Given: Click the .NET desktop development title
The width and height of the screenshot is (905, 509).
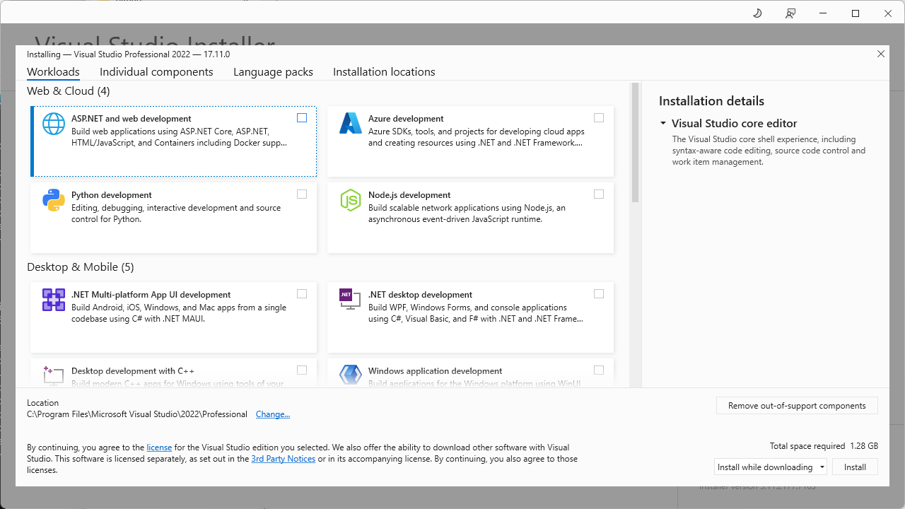Looking at the screenshot, I should click(x=420, y=295).
